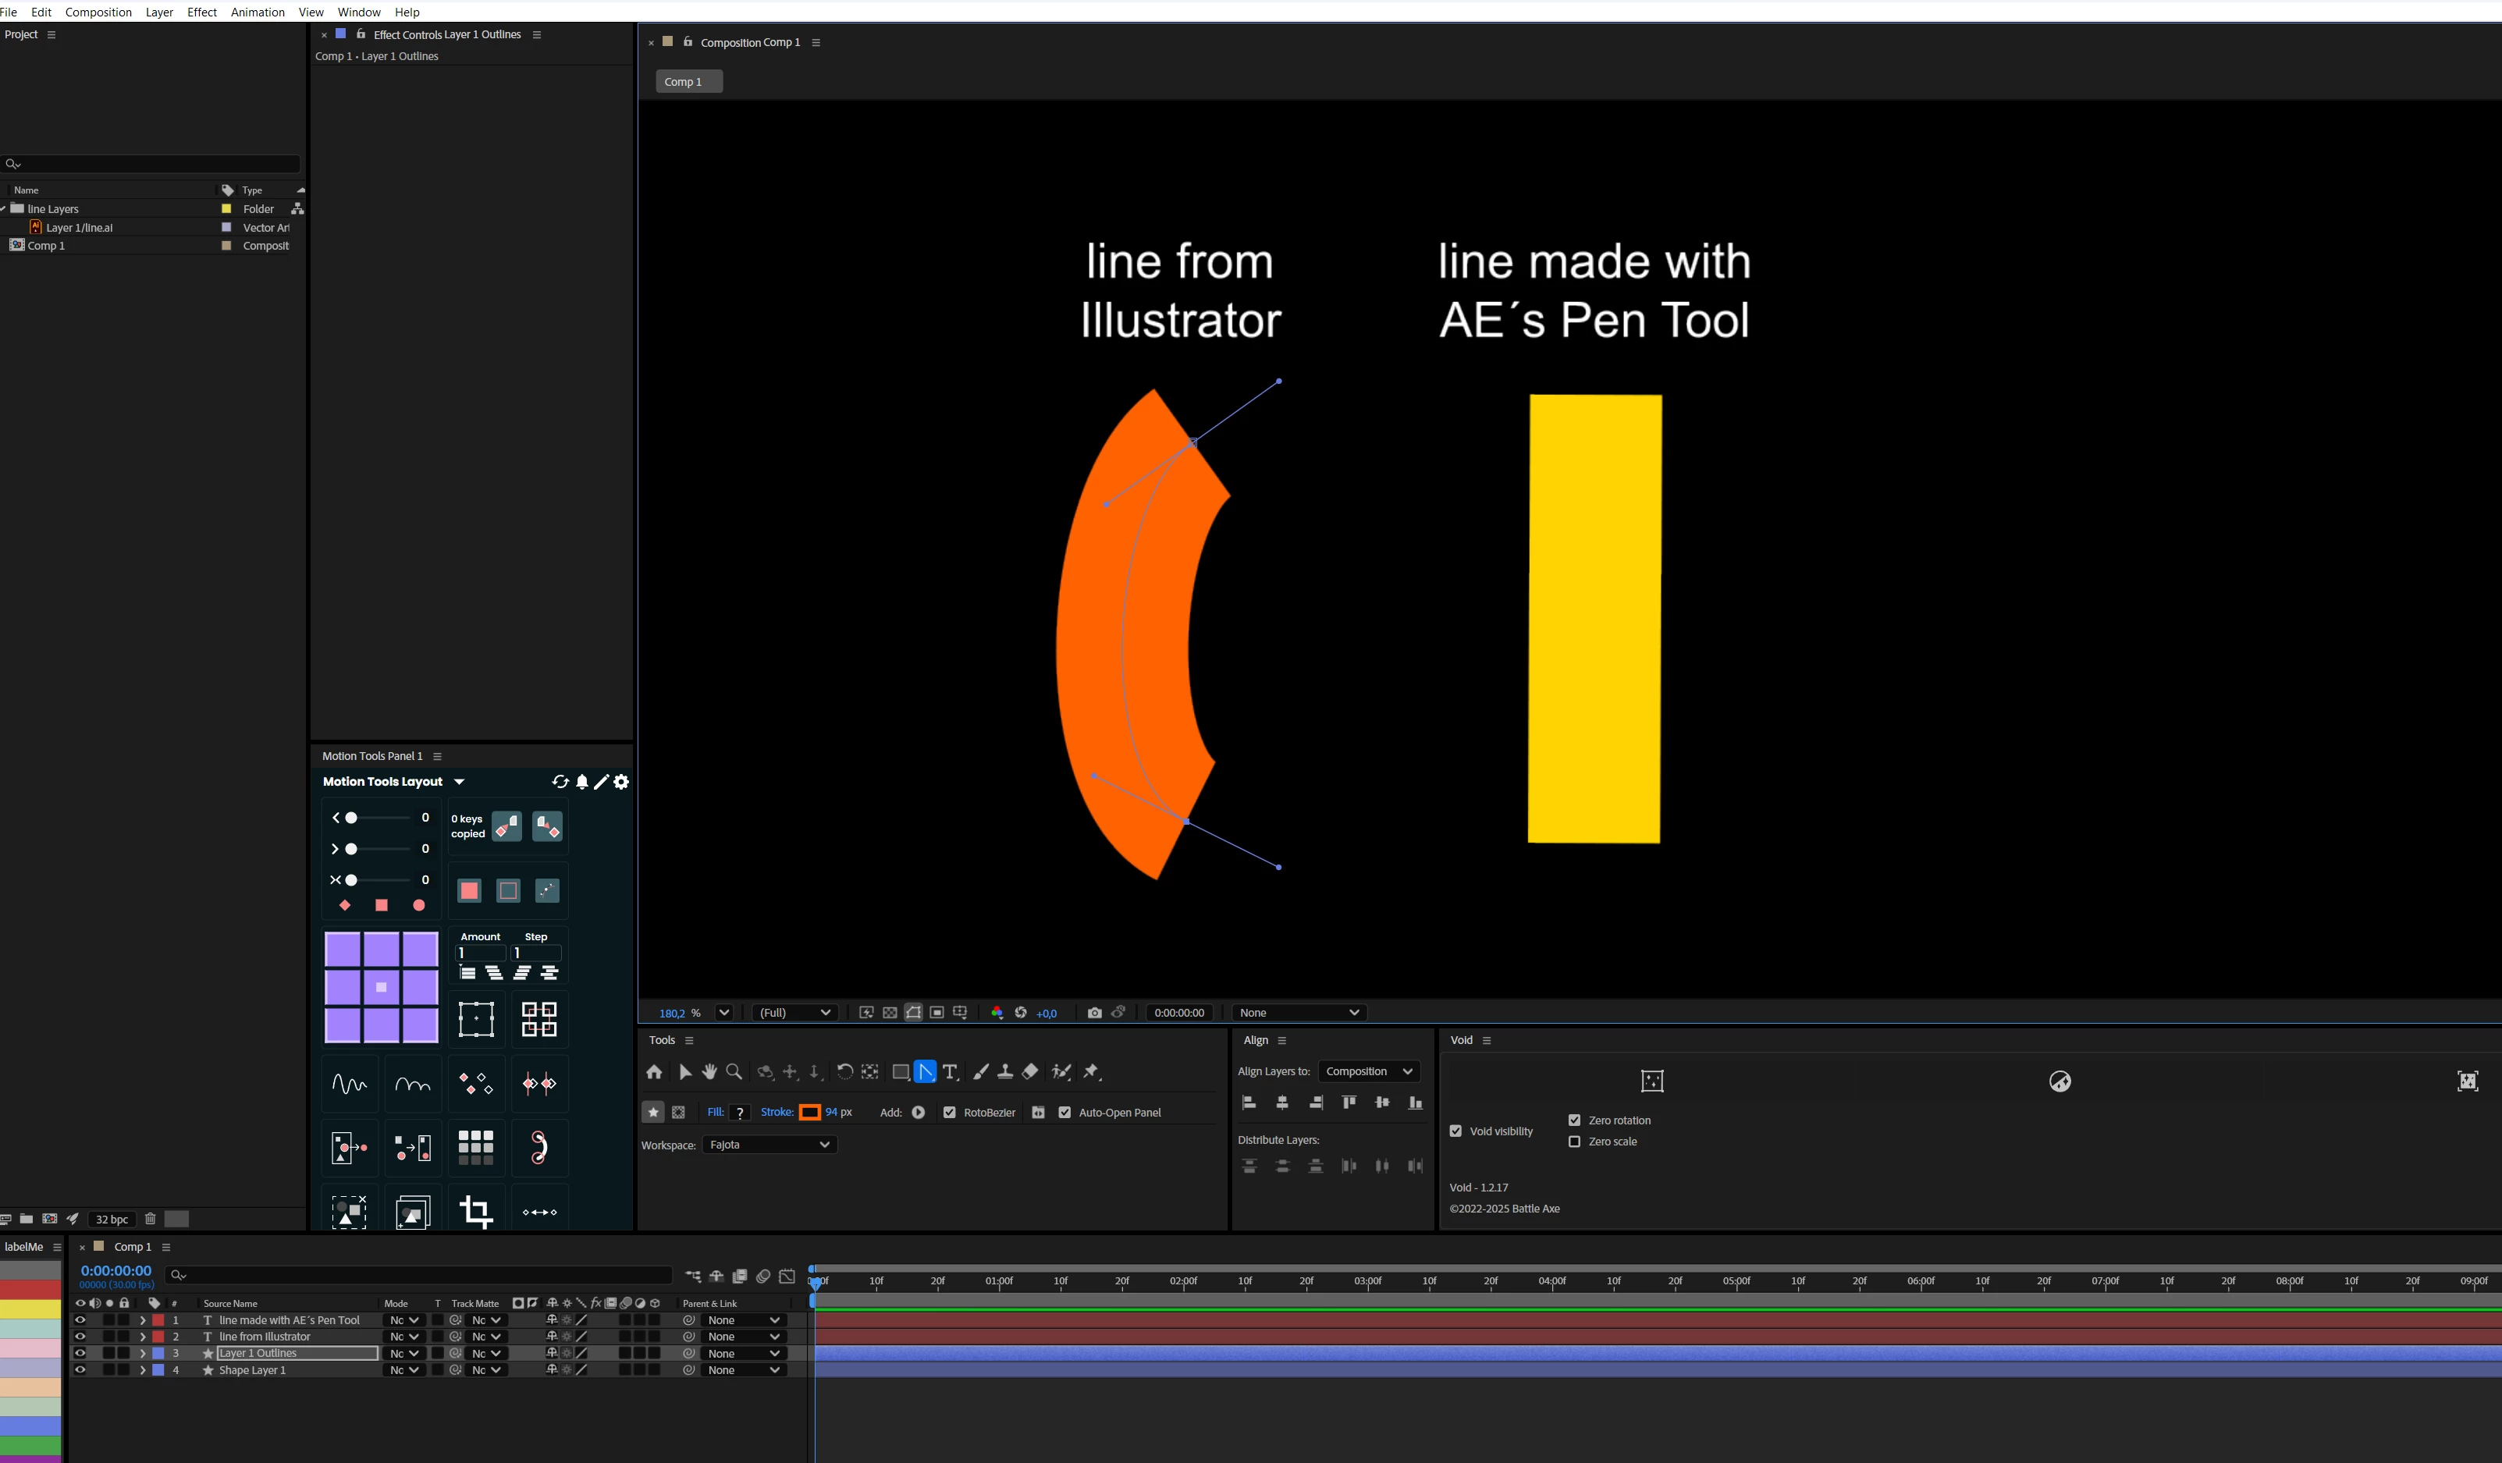Expand the Layer 1 Outlines layer properties
The height and width of the screenshot is (1463, 2502).
click(142, 1353)
